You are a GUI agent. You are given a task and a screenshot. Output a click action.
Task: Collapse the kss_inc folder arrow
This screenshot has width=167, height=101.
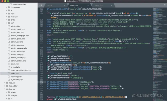pos(5,89)
